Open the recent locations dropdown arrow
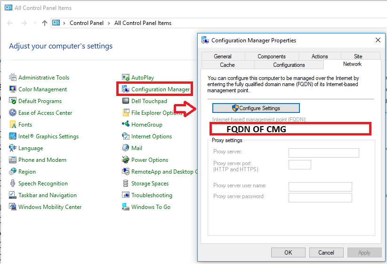The image size is (387, 264). pyautogui.click(x=35, y=23)
